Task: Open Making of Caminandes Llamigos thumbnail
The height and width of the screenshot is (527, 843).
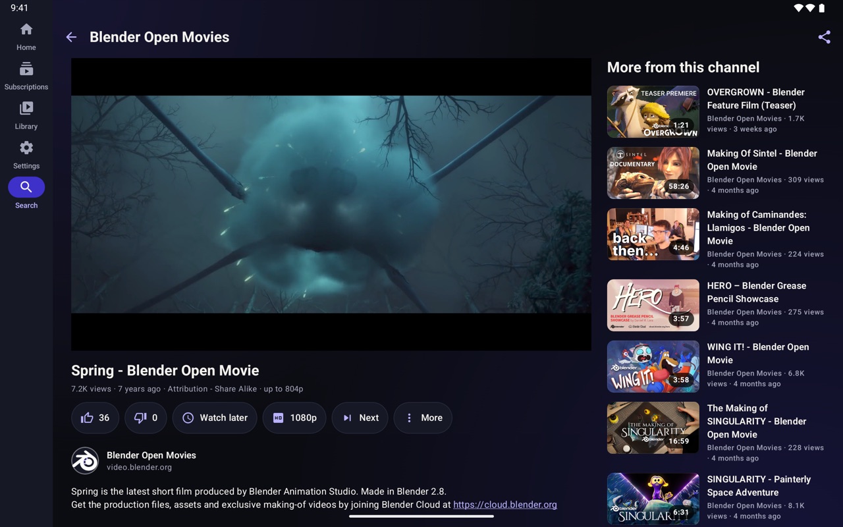Action: pos(653,235)
